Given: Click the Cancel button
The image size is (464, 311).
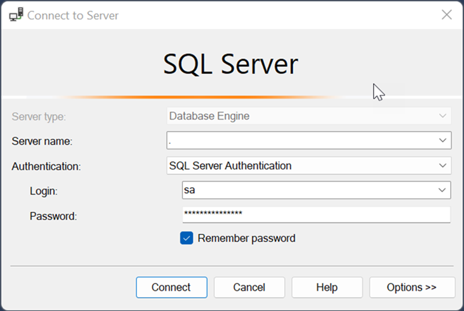Looking at the screenshot, I should click(249, 287).
